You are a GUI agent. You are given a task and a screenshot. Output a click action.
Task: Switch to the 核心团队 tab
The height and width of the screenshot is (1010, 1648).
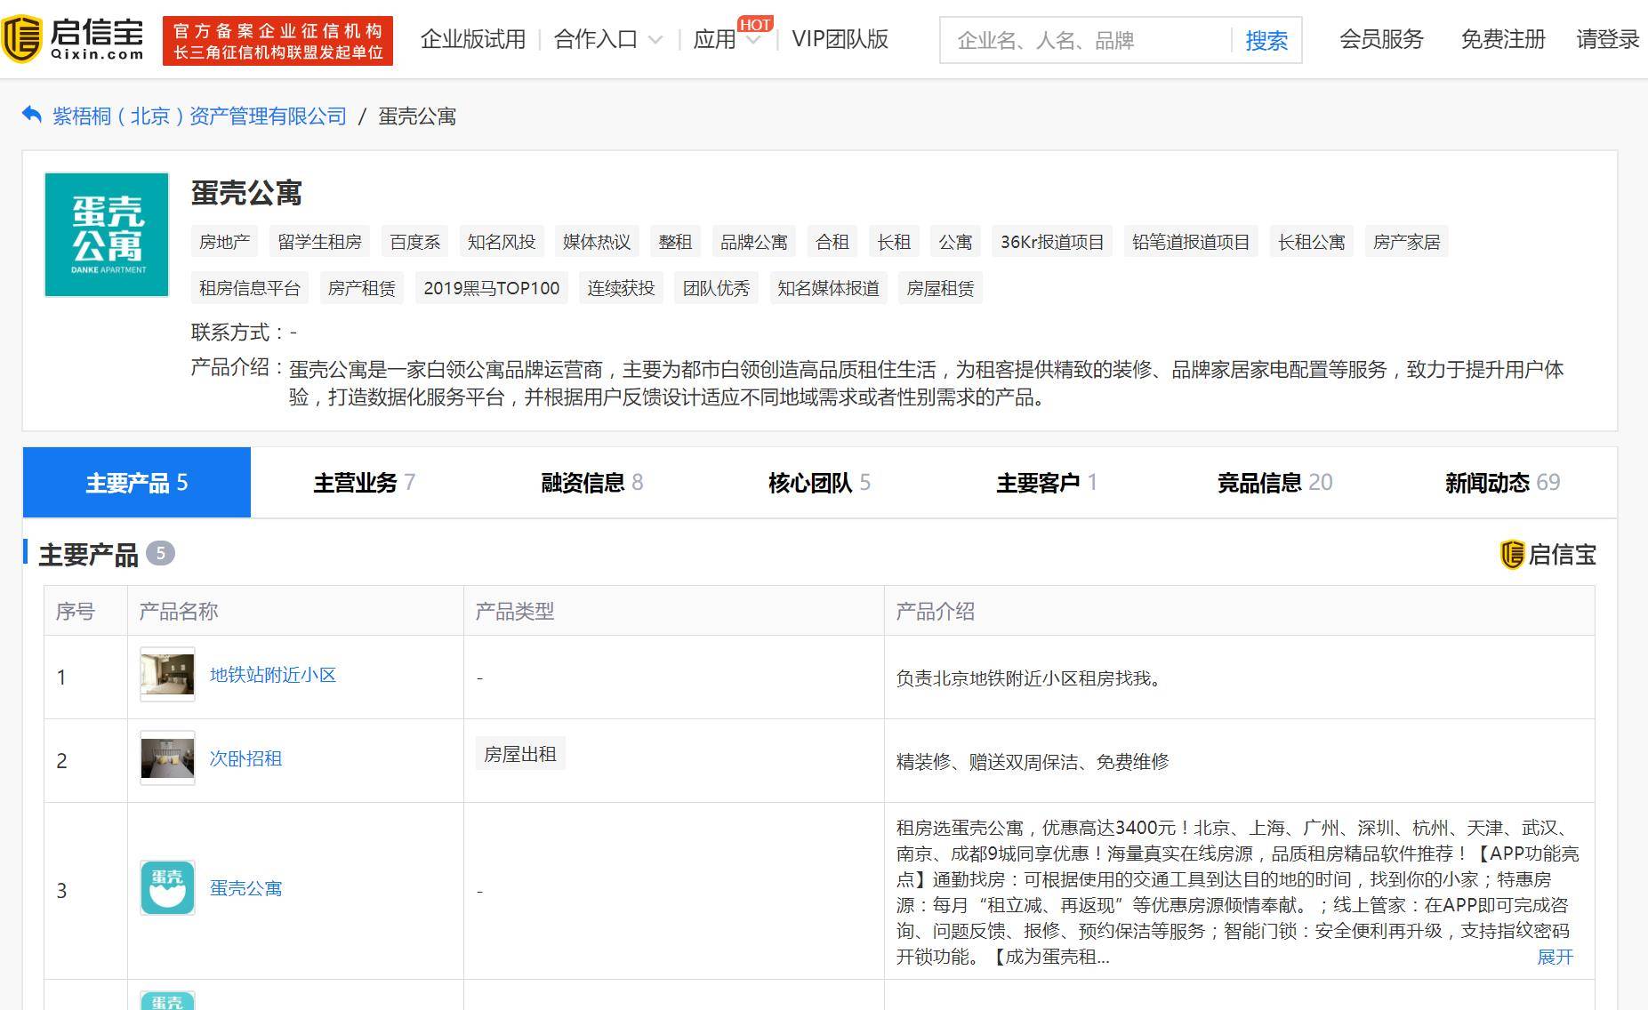[x=820, y=482]
